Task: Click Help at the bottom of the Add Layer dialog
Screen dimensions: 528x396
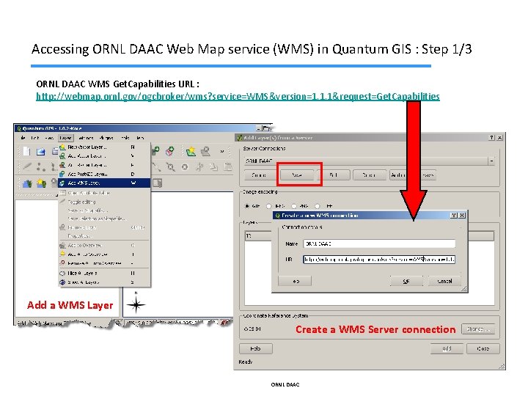Action: click(256, 349)
